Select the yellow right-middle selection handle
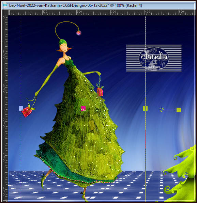The width and height of the screenshot is (197, 203). [x=145, y=109]
